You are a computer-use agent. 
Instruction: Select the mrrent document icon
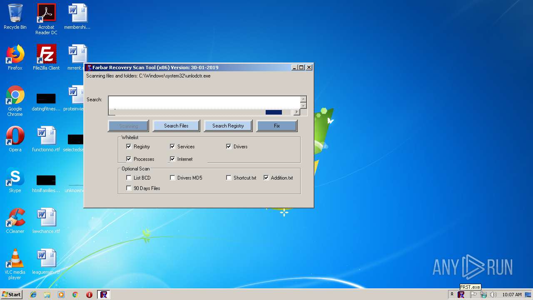tap(76, 57)
